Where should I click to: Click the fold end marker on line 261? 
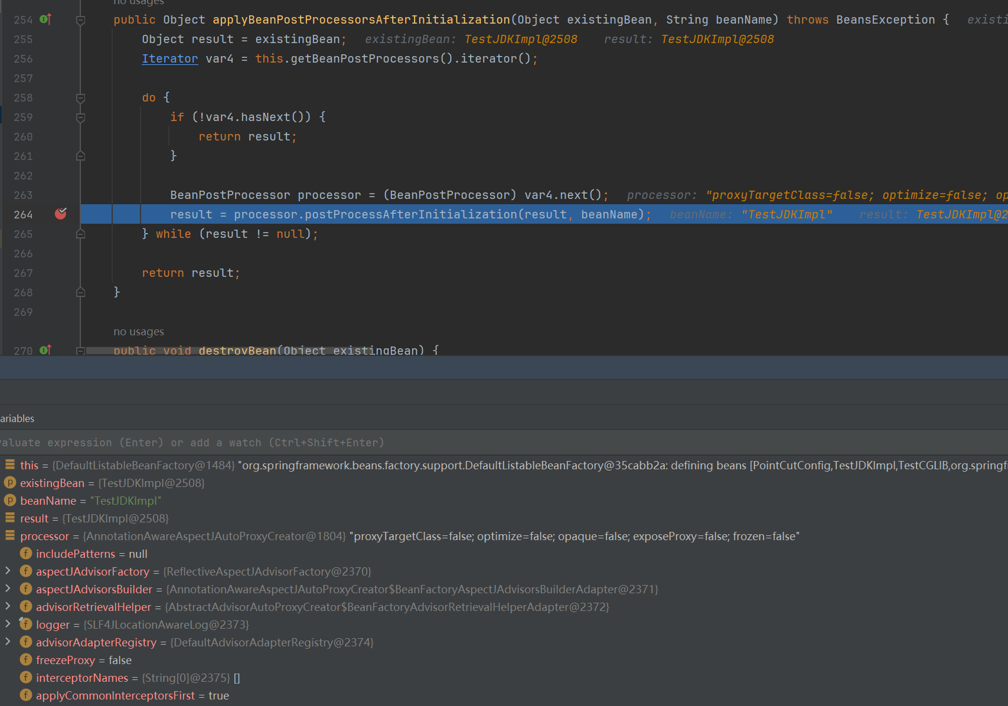[x=81, y=156]
